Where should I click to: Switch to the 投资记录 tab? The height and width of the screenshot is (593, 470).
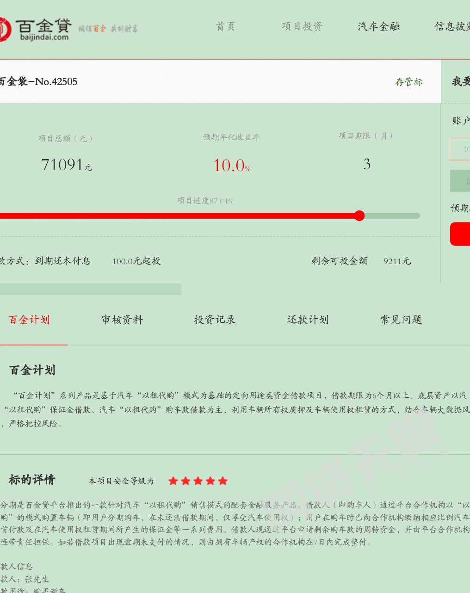pyautogui.click(x=215, y=320)
